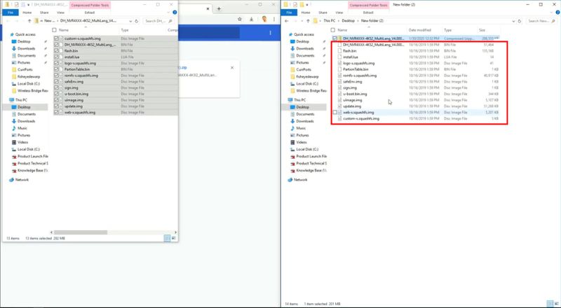This screenshot has width=561, height=308.
Task: Open quick access toolbar dropdown in left window
Action: (28, 5)
